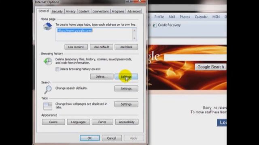Screen dimensions: 259x145
Task: Open the Colors appearance button
Action: (53, 122)
